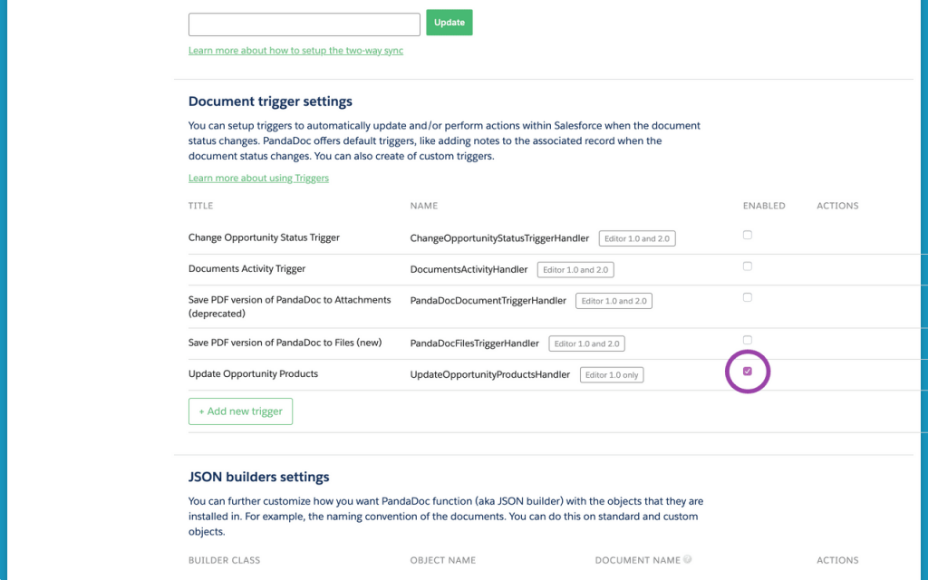Viewport: 928px width, 580px height.
Task: Click the Editor 1.0 only badge
Action: (x=612, y=375)
